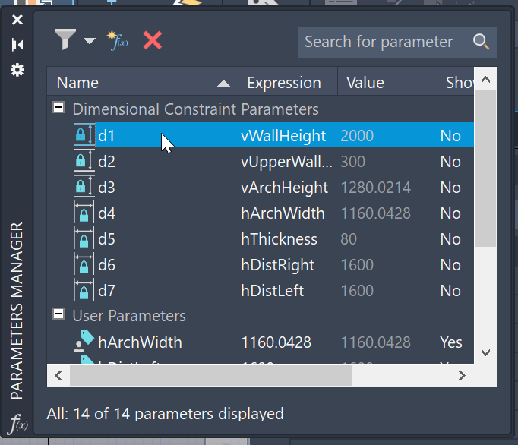Click the horizontal scrollbar thumb
The width and height of the screenshot is (518, 445).
pos(211,375)
